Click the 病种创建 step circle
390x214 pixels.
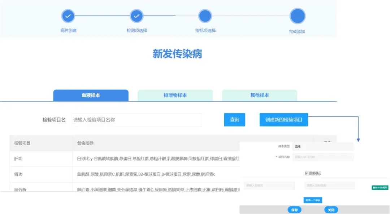[x=68, y=16]
